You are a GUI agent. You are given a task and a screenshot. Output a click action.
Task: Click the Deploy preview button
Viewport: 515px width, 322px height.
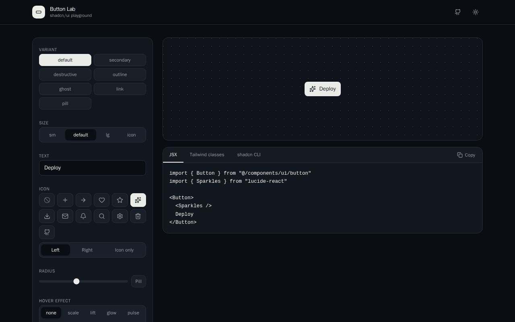tap(323, 89)
